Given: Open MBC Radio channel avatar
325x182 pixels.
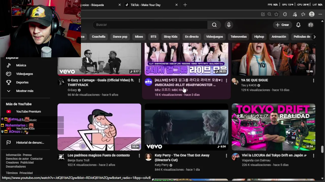Looking at the screenshot, I should (148, 82).
